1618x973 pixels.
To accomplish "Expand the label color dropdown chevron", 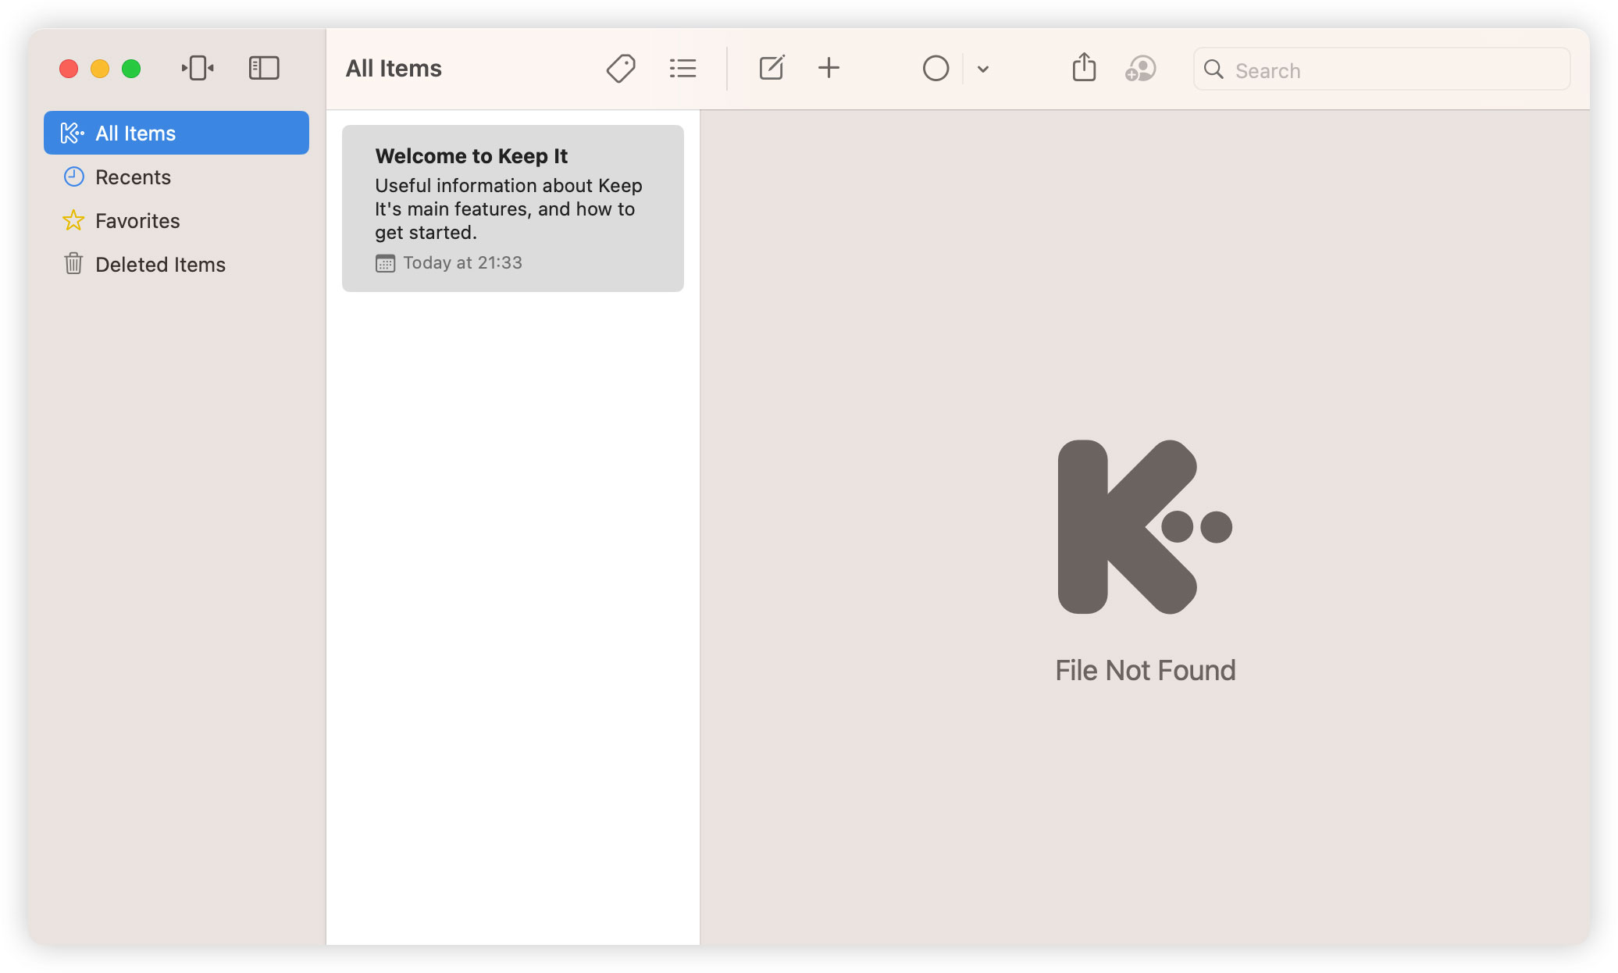I will coord(983,69).
